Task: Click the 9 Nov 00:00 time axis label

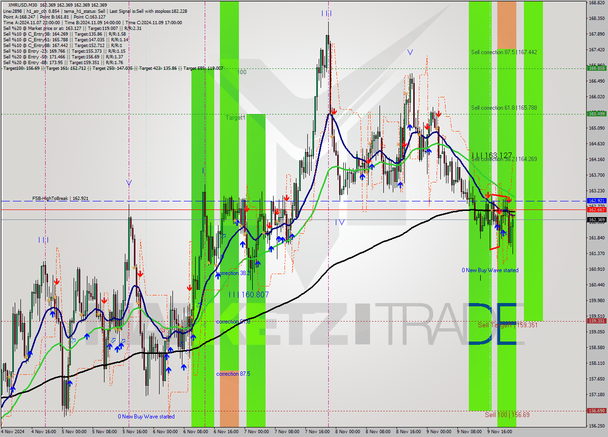Action: [438, 432]
